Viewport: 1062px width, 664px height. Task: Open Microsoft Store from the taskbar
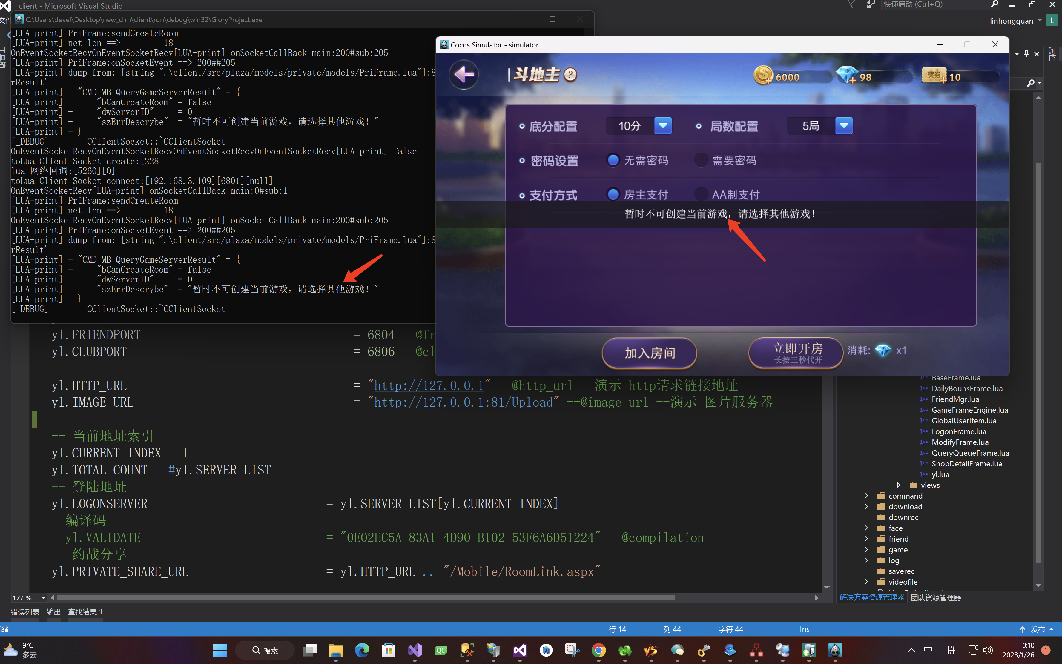[x=388, y=650]
